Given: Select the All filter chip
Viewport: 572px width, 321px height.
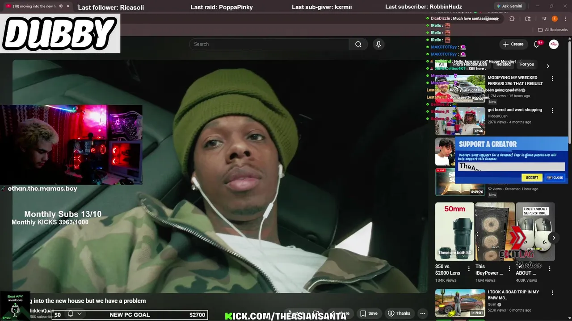Looking at the screenshot, I should (441, 64).
